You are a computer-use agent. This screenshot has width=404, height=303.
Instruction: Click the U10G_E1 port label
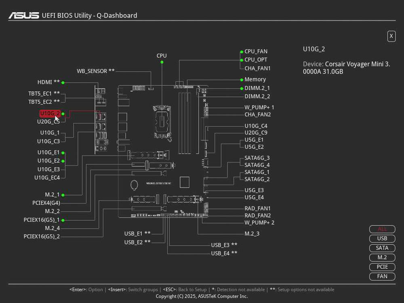[48, 153]
